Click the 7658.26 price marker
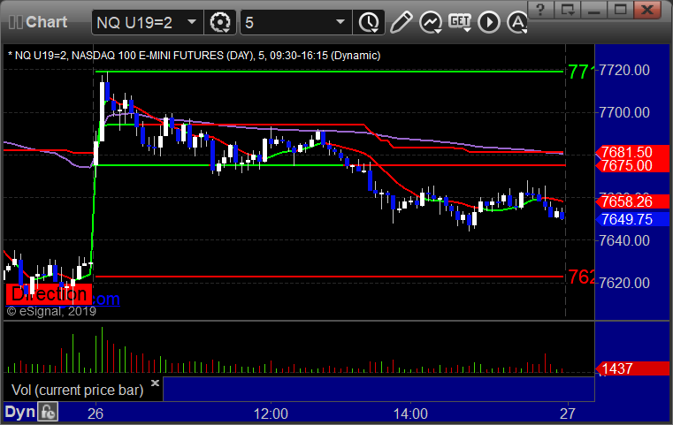This screenshot has width=673, height=425. pos(631,201)
